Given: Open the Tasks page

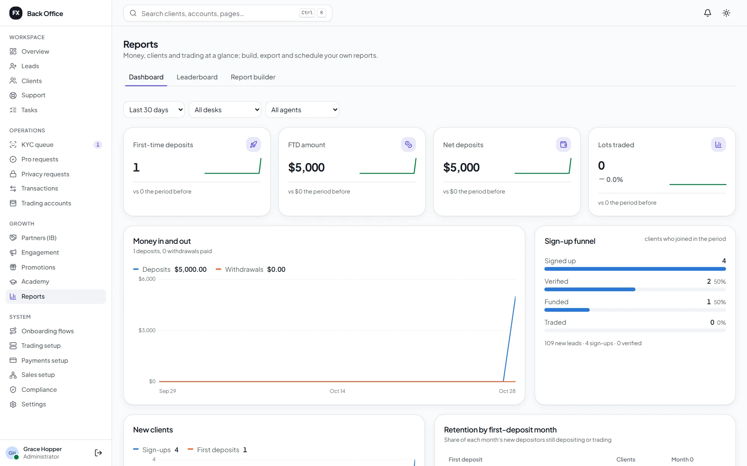Looking at the screenshot, I should click(x=56, y=110).
